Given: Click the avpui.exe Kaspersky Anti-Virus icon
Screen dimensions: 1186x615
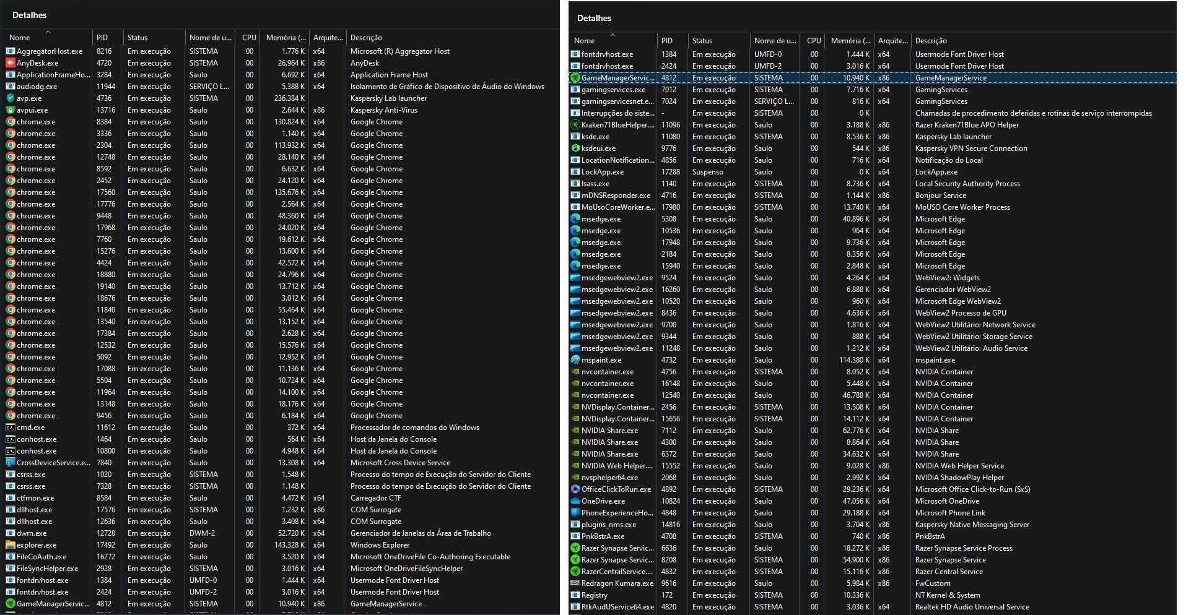Looking at the screenshot, I should point(11,110).
